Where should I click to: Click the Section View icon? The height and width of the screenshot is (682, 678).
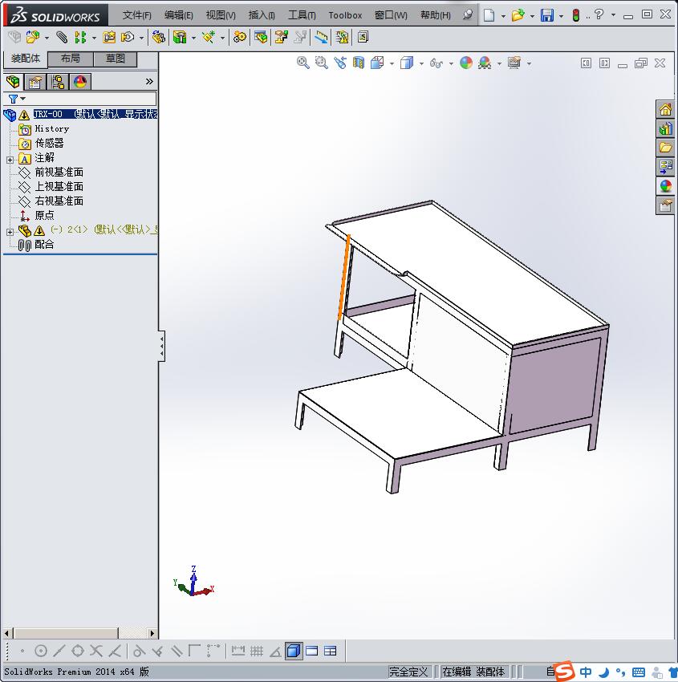[x=359, y=63]
